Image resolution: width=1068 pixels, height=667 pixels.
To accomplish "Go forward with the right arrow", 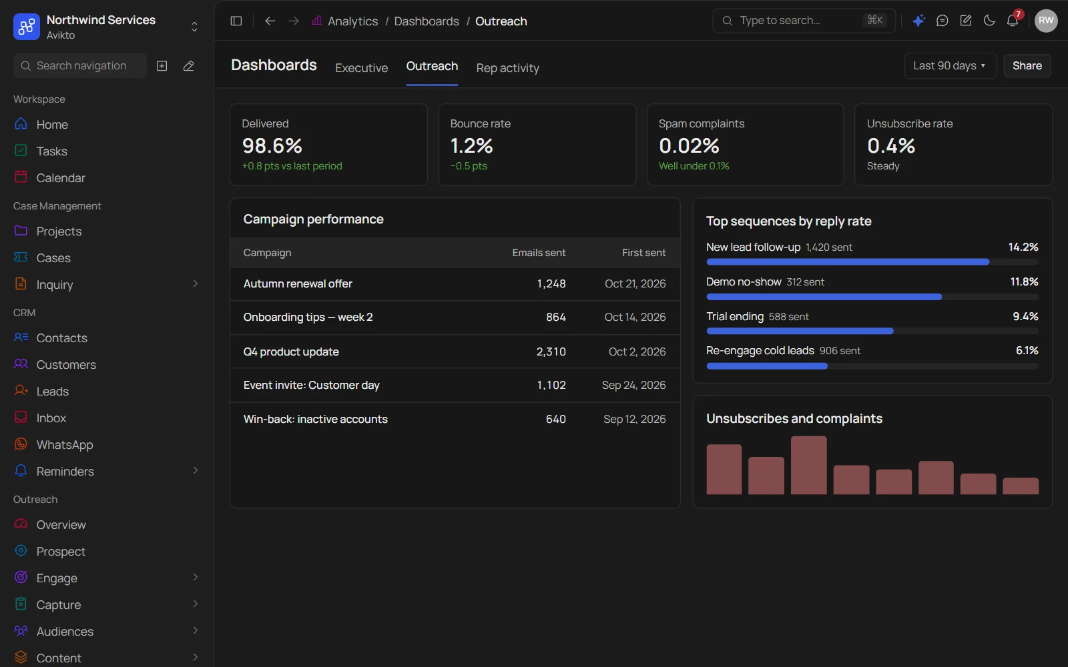I will (x=294, y=21).
